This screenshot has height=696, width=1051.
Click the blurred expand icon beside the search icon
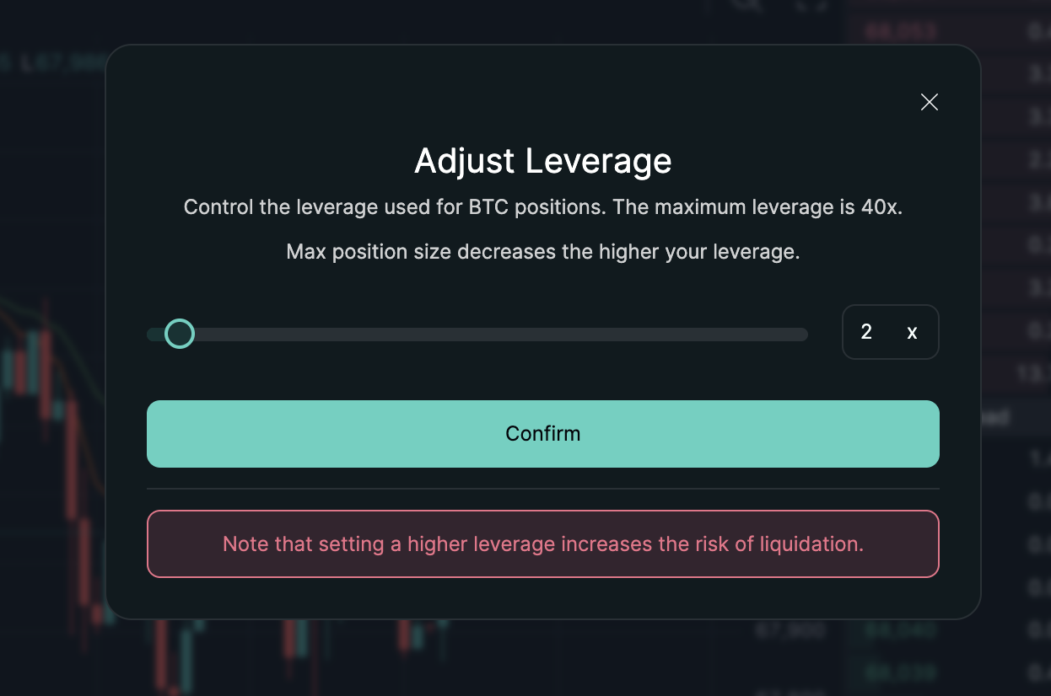click(811, 5)
